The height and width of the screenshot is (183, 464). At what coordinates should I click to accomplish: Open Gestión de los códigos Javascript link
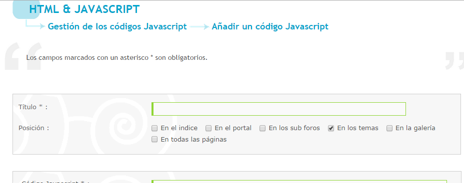[x=117, y=26]
